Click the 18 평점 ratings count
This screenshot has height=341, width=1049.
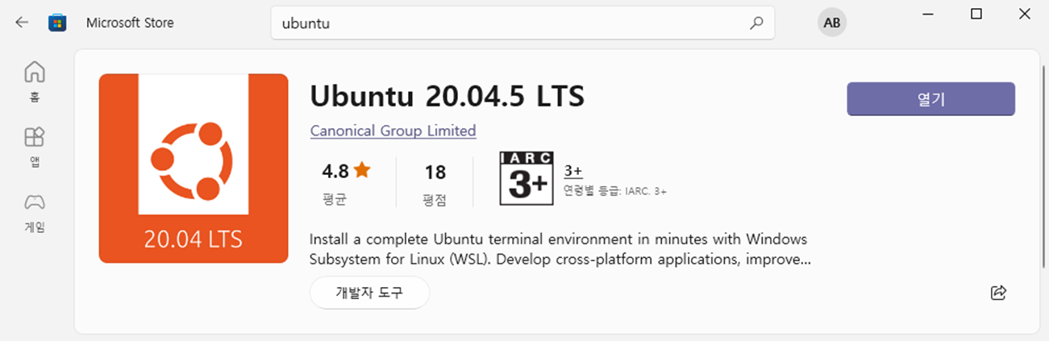pos(435,183)
